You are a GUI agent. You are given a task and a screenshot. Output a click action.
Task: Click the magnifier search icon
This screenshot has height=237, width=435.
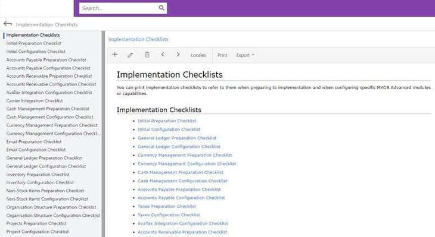pos(161,8)
